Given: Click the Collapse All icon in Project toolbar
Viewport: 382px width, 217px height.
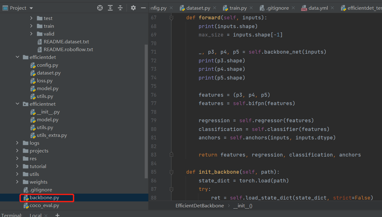Looking at the screenshot, I should [x=120, y=8].
